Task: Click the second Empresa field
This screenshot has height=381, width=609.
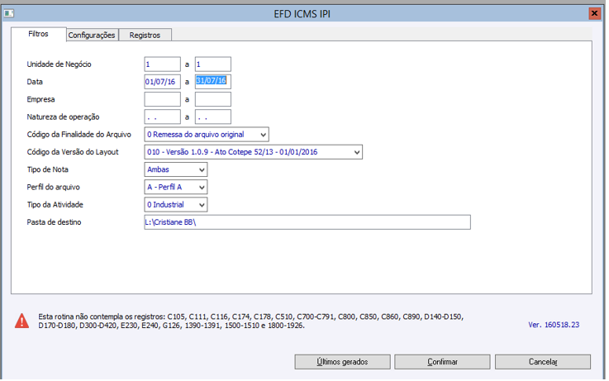Action: point(213,99)
